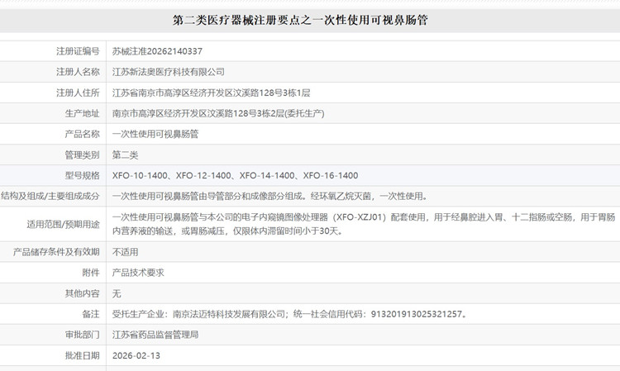Open the 产品技术要求 attachment
The image size is (620, 371).
pos(138,273)
